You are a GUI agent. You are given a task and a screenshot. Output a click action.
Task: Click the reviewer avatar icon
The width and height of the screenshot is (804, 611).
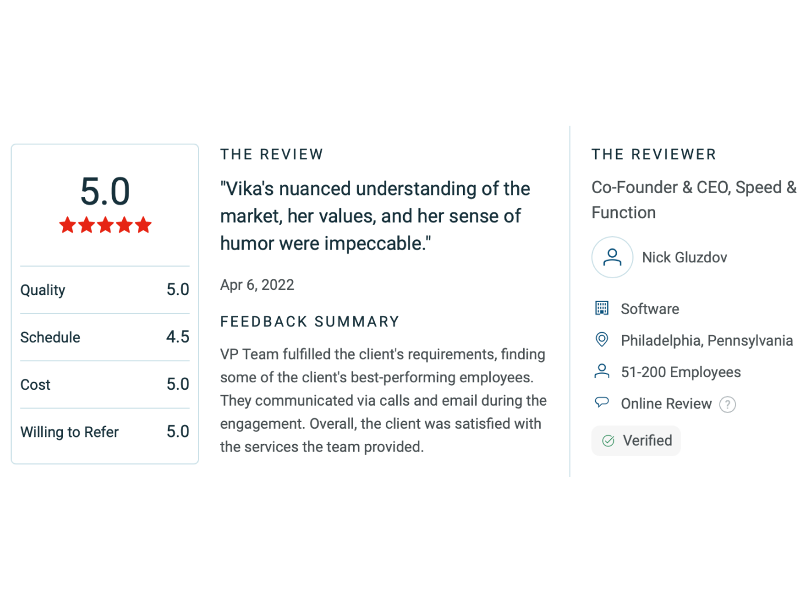click(x=612, y=257)
